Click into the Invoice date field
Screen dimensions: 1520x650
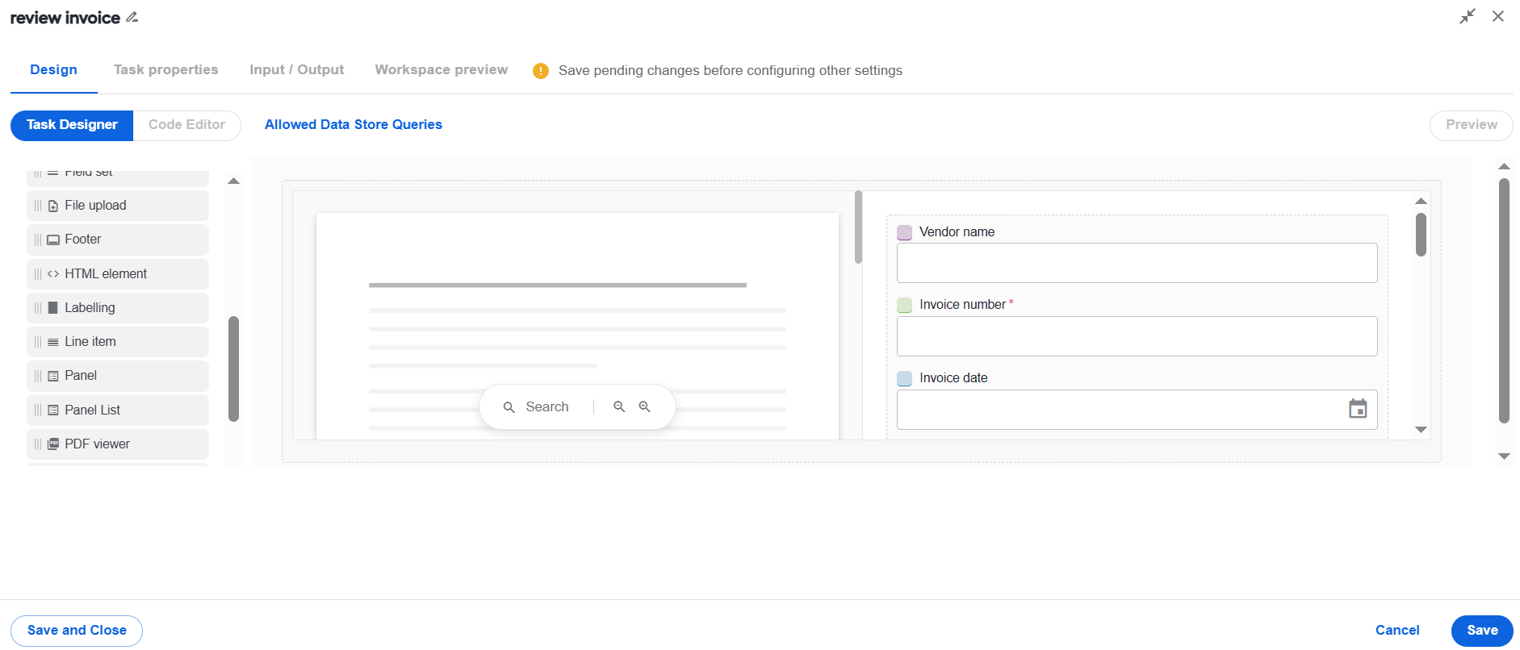click(x=1137, y=410)
